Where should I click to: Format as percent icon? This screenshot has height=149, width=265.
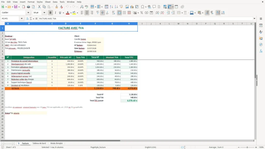tap(142, 13)
